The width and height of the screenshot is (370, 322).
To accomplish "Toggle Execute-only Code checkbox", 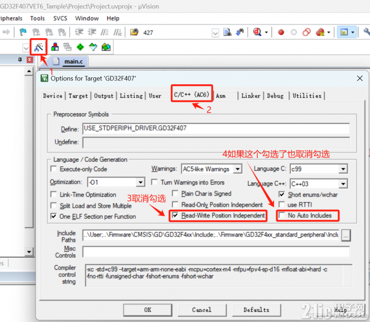I will tap(54, 169).
